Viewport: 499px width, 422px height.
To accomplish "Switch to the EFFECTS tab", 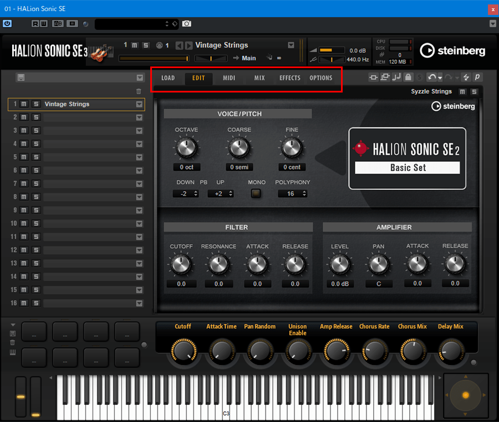I will tap(290, 78).
